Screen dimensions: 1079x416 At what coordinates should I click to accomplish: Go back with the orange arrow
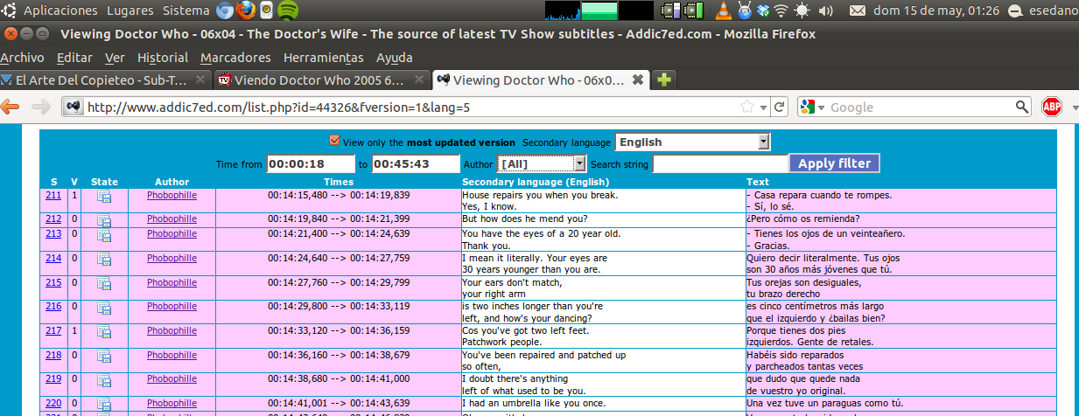[11, 107]
